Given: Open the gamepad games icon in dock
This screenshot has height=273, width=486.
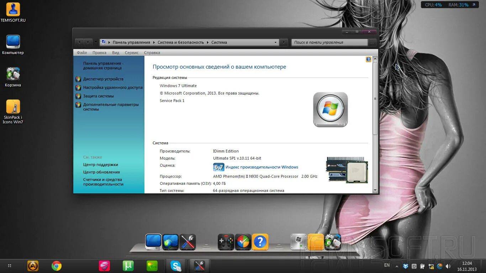Looking at the screenshot, I should [x=226, y=242].
